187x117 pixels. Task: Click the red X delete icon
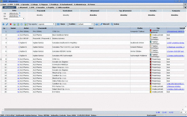point(11,24)
